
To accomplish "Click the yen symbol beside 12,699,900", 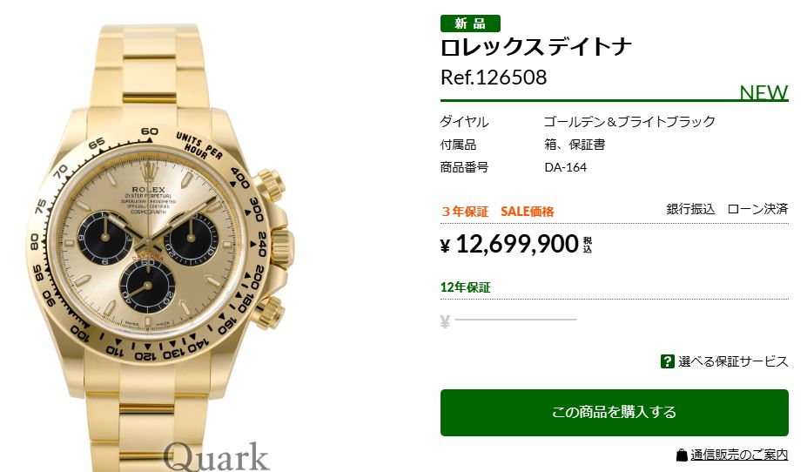I will (446, 246).
